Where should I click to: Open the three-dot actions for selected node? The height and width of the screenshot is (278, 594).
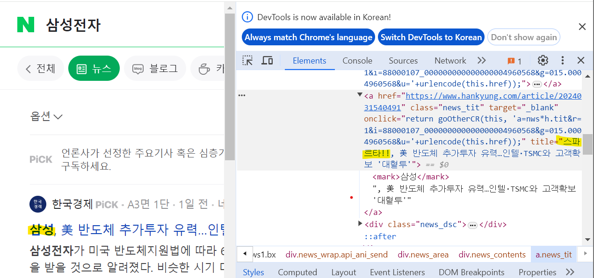pos(242,95)
